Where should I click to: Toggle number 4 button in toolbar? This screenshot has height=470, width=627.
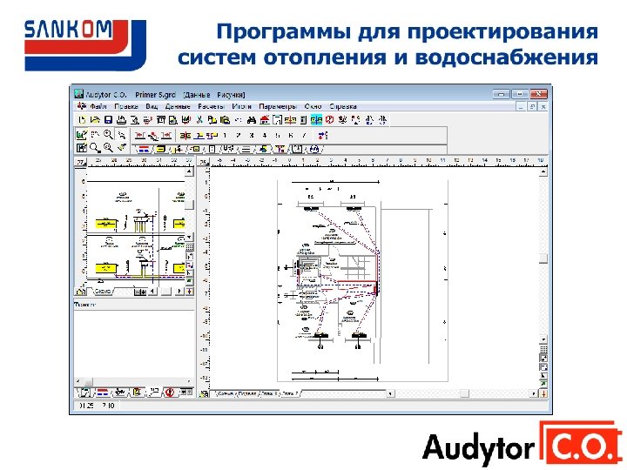265,135
